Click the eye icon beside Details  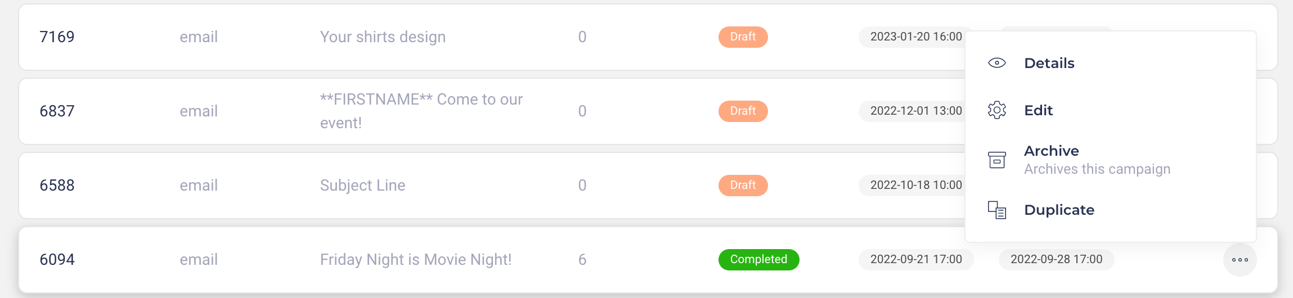coord(996,63)
